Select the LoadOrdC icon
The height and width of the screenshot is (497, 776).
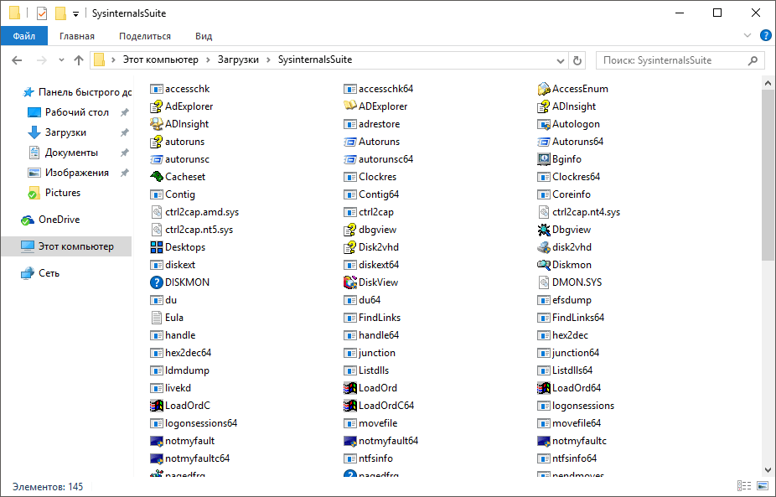[157, 406]
